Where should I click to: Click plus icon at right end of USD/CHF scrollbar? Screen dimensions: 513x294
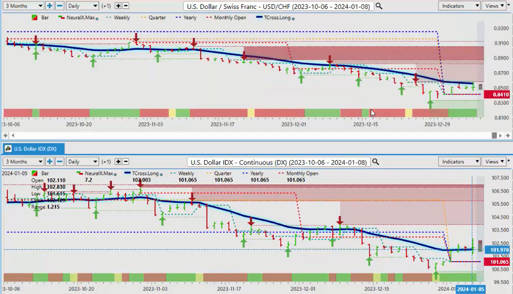[x=508, y=136]
